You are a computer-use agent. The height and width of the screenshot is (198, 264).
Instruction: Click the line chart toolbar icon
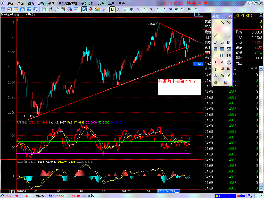click(10, 10)
